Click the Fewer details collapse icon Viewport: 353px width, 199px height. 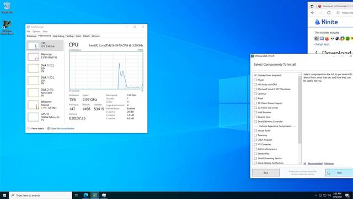(29, 129)
